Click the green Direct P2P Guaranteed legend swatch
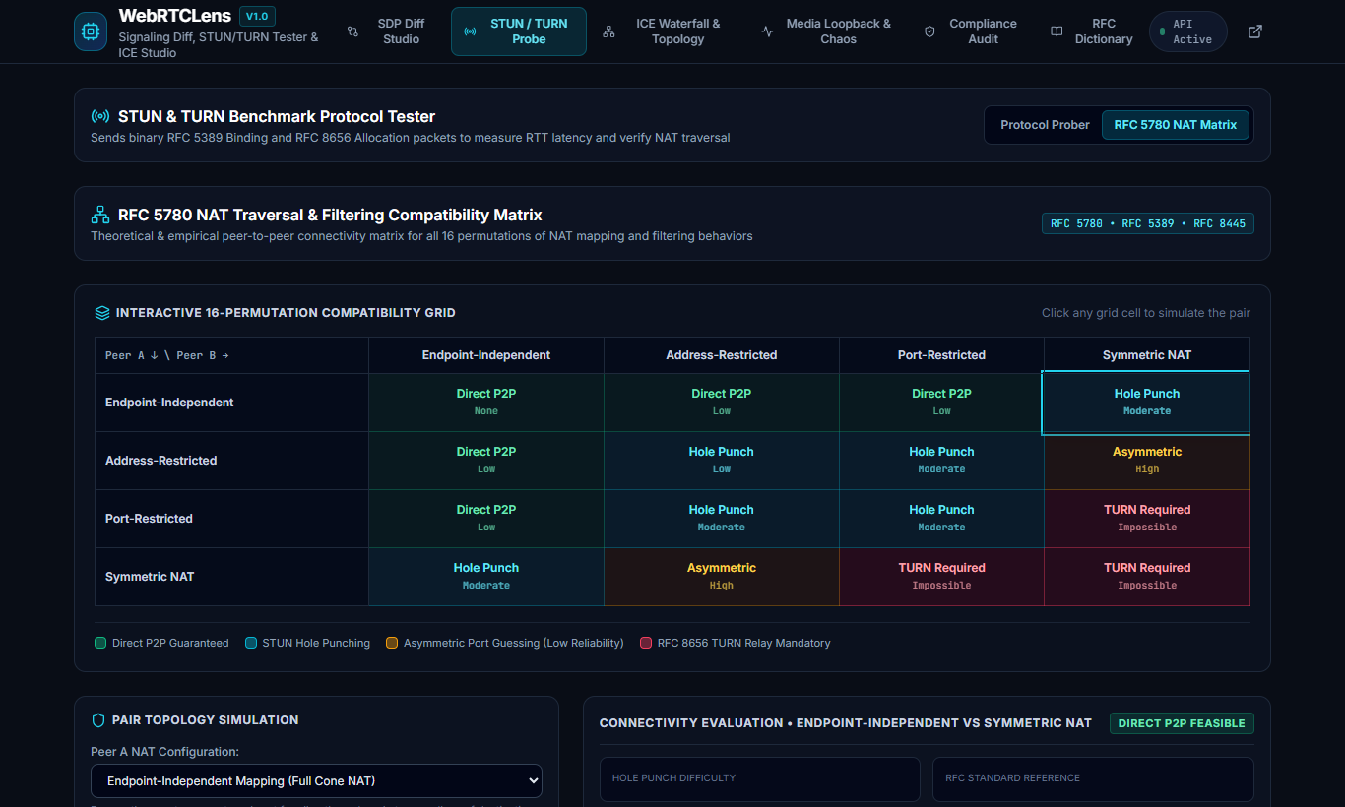The height and width of the screenshot is (807, 1345). click(x=100, y=643)
